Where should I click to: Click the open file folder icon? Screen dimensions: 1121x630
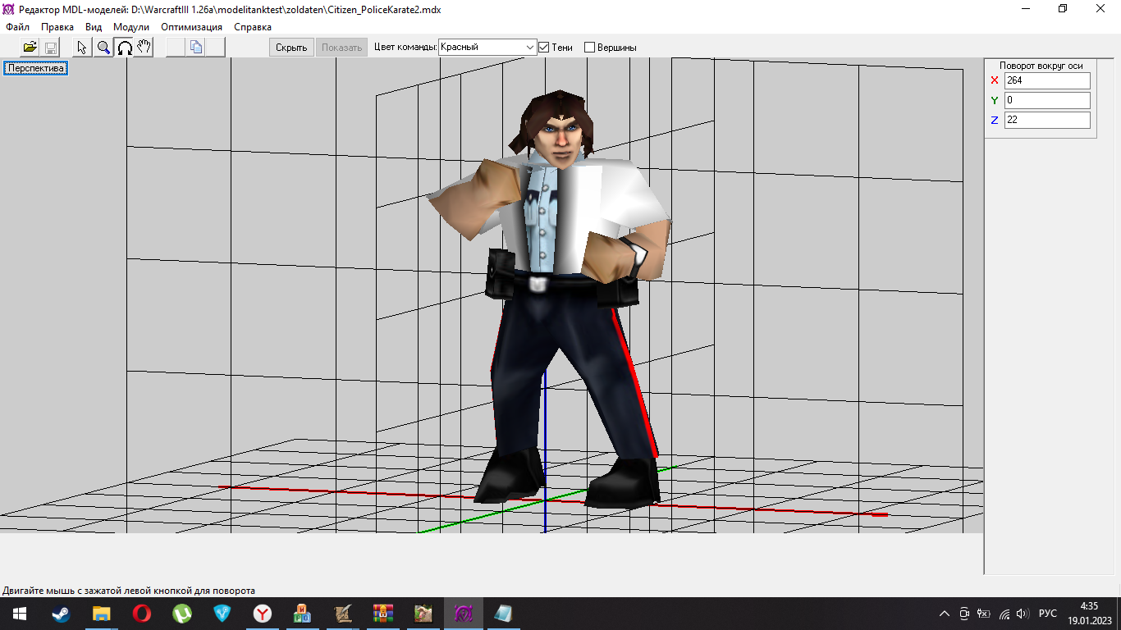pyautogui.click(x=30, y=47)
